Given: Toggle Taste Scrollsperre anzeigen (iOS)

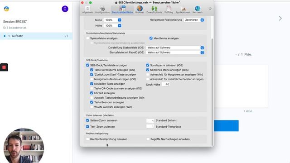Looking at the screenshot, I should pos(92,70).
